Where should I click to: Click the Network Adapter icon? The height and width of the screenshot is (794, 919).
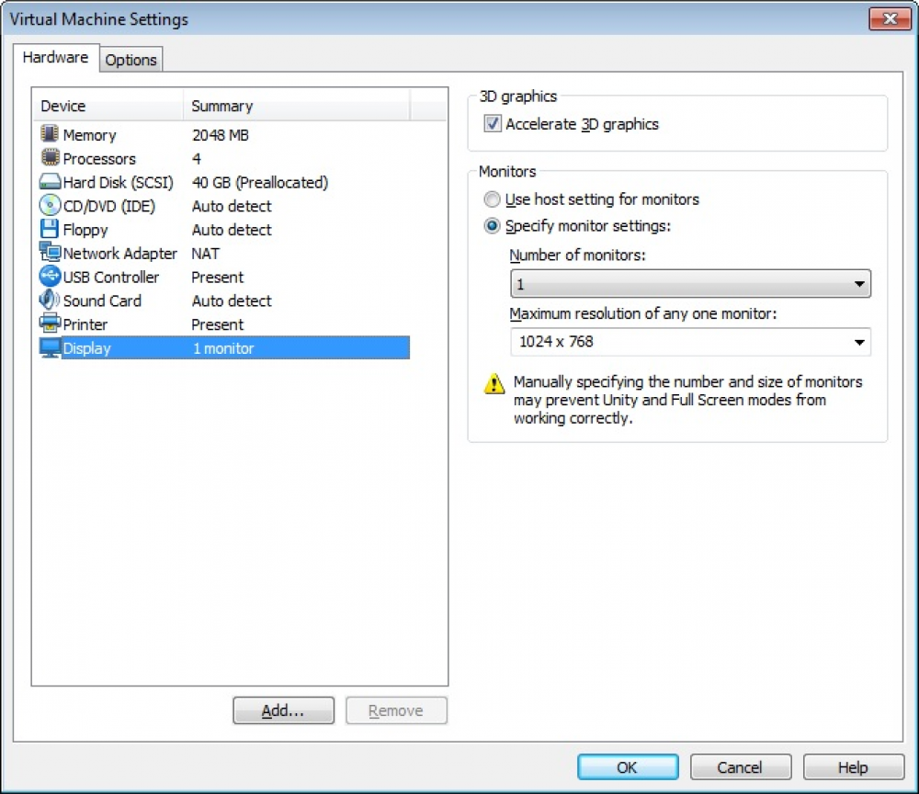coord(50,253)
